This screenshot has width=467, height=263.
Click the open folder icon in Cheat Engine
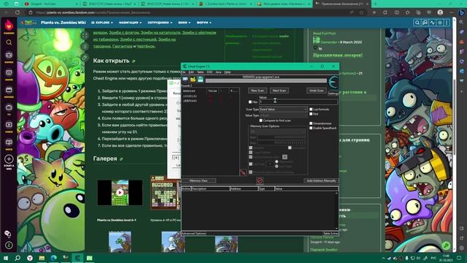pos(193,80)
